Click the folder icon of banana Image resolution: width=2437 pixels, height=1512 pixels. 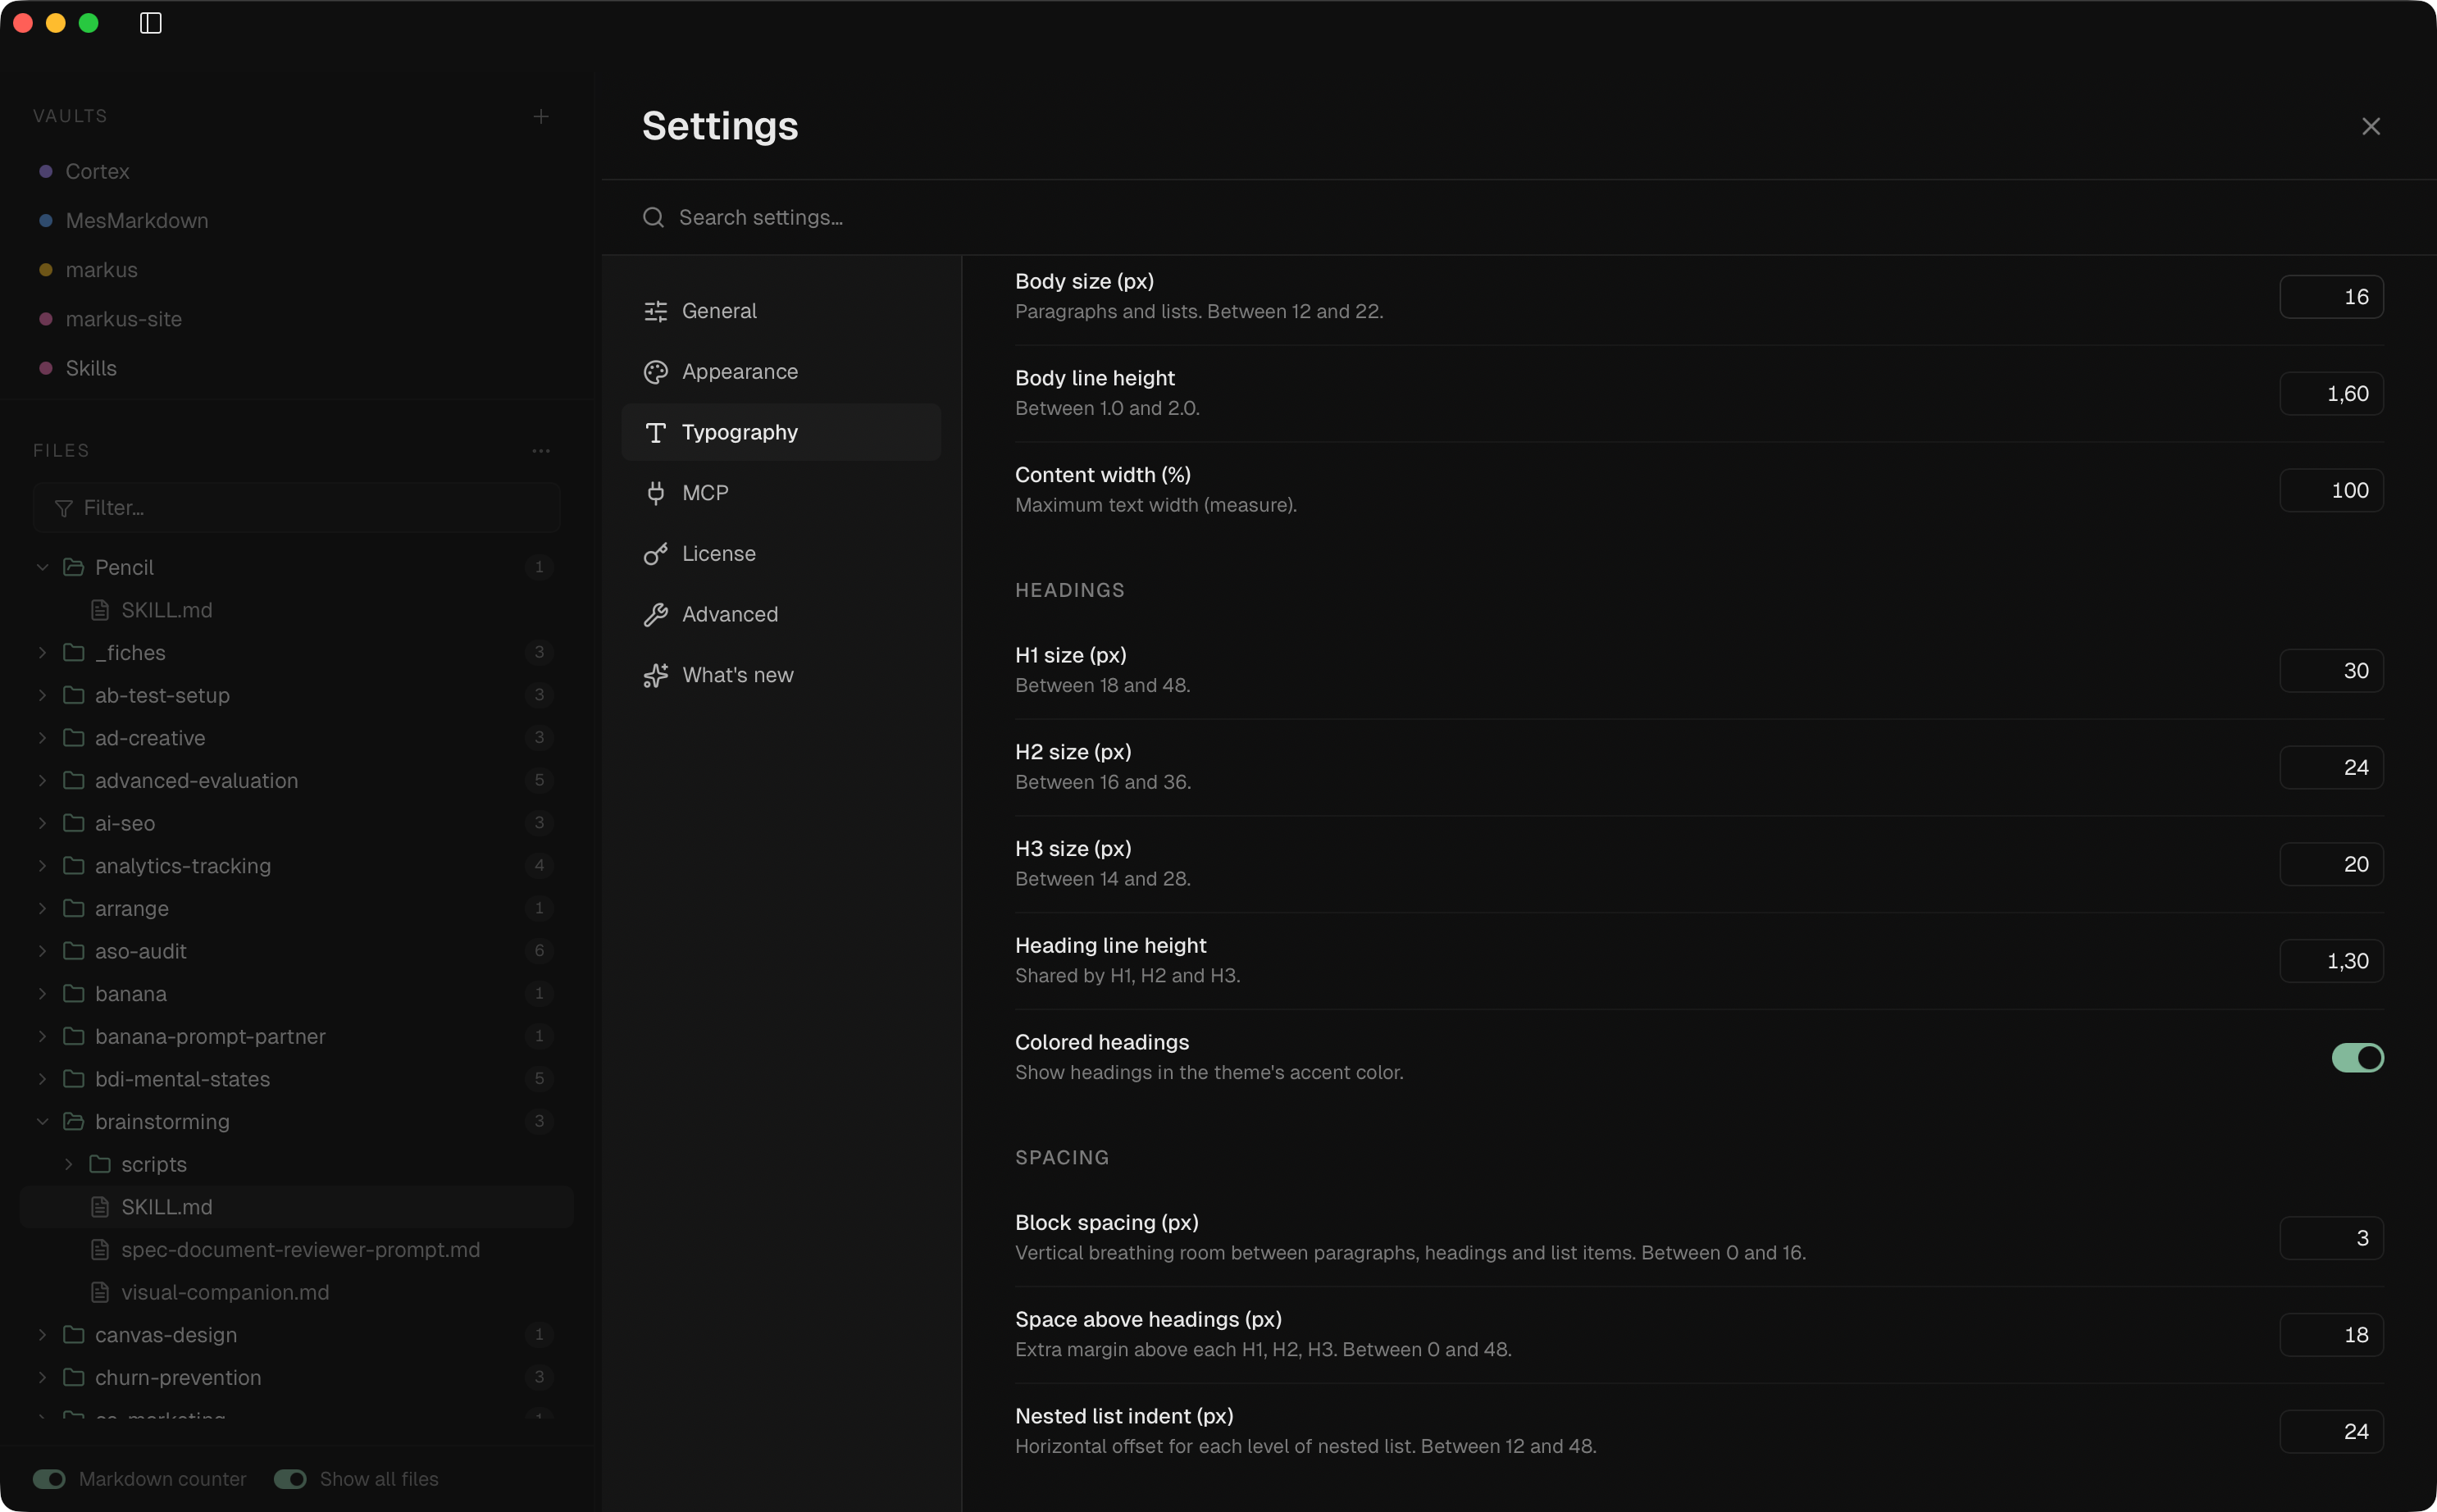click(x=74, y=994)
